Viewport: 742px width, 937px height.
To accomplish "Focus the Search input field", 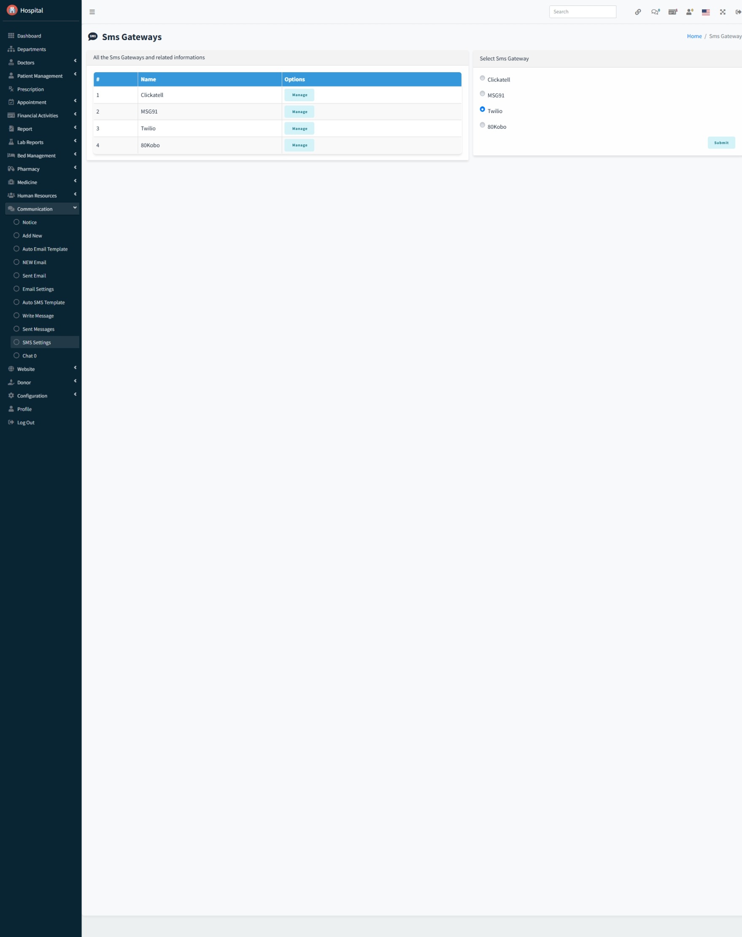I will click(x=583, y=12).
